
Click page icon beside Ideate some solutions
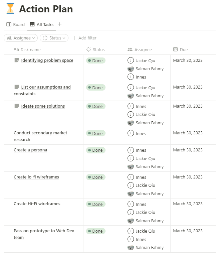pos(17,106)
